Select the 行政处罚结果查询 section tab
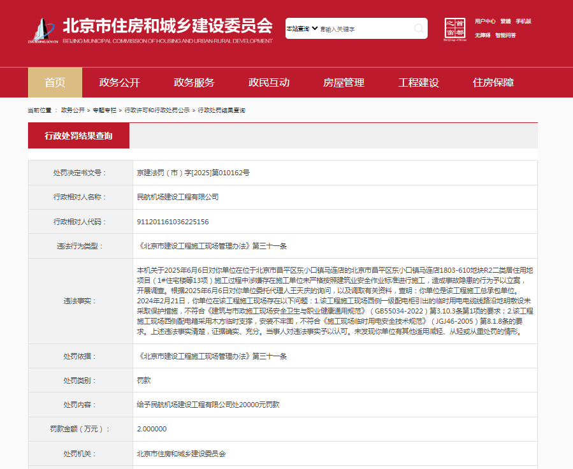This screenshot has width=573, height=469. 78,136
